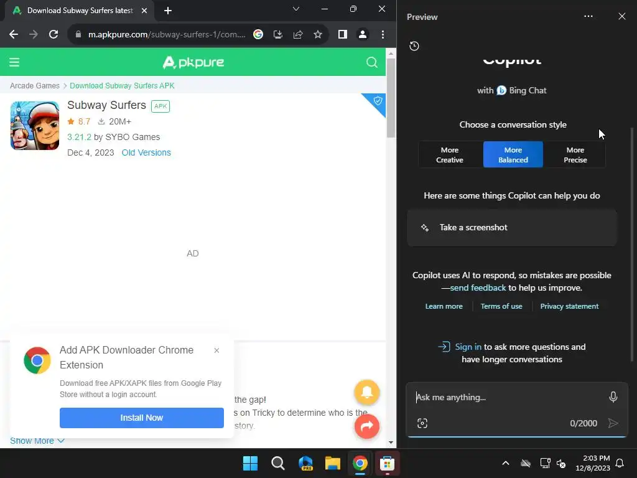Select the More Precise conversation style

(575, 155)
